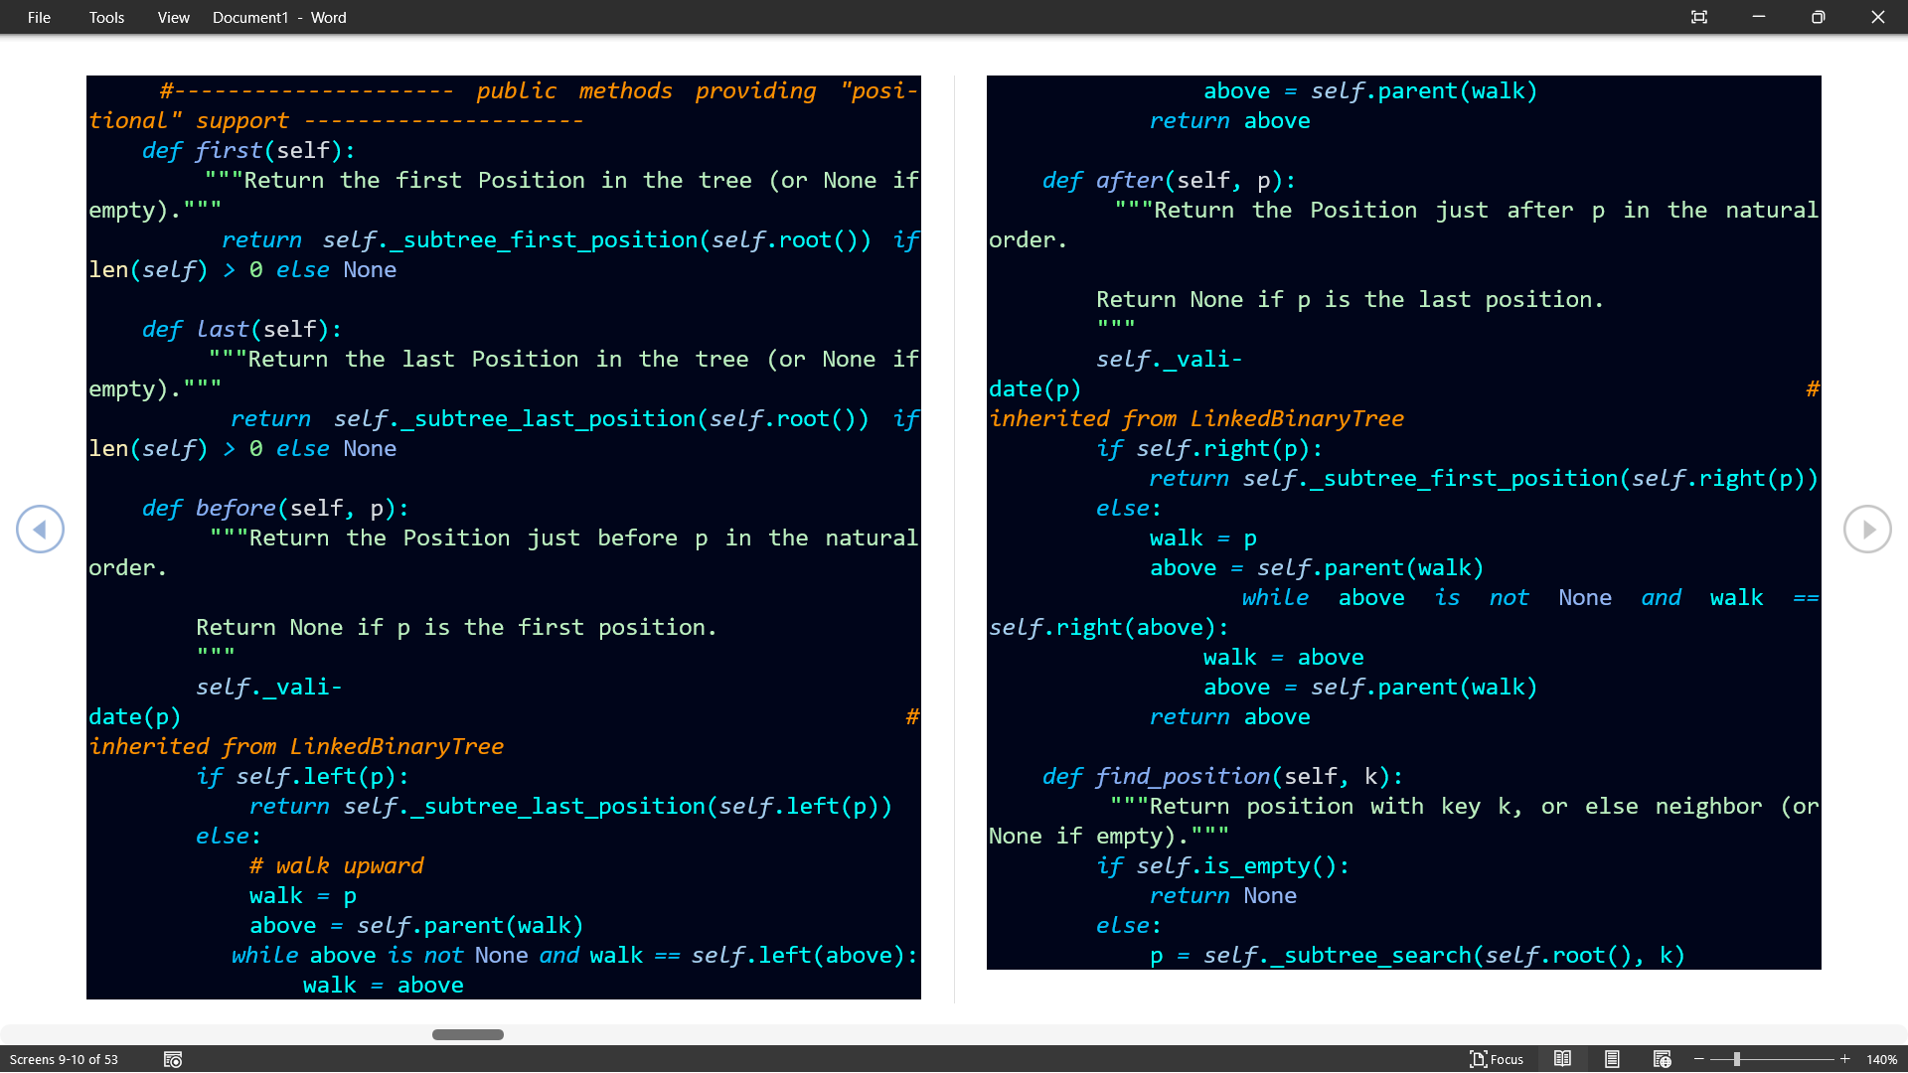Click the zoom out minus button
The height and width of the screenshot is (1073, 1908).
[1699, 1059]
